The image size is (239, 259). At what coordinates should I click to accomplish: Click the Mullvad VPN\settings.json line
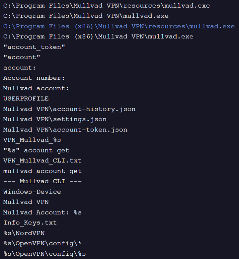[x=55, y=119]
